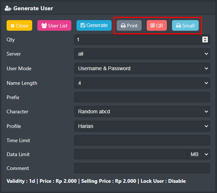Focus the Prefix text field
Image resolution: width=217 pixels, height=193 pixels.
tap(142, 97)
